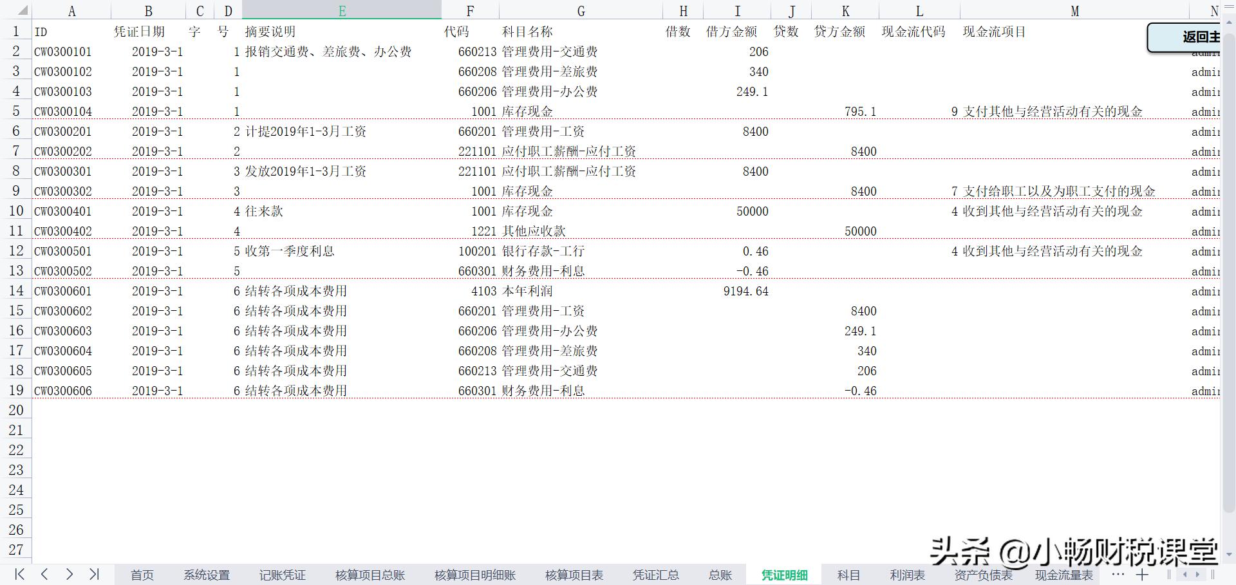The width and height of the screenshot is (1236, 585).
Task: Select column I header
Action: tap(737, 11)
